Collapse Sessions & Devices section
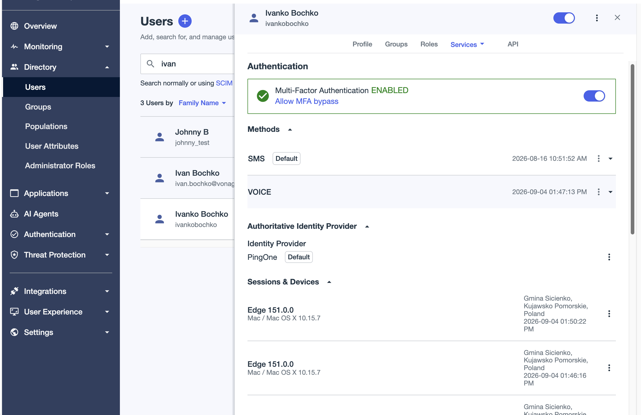 [329, 282]
